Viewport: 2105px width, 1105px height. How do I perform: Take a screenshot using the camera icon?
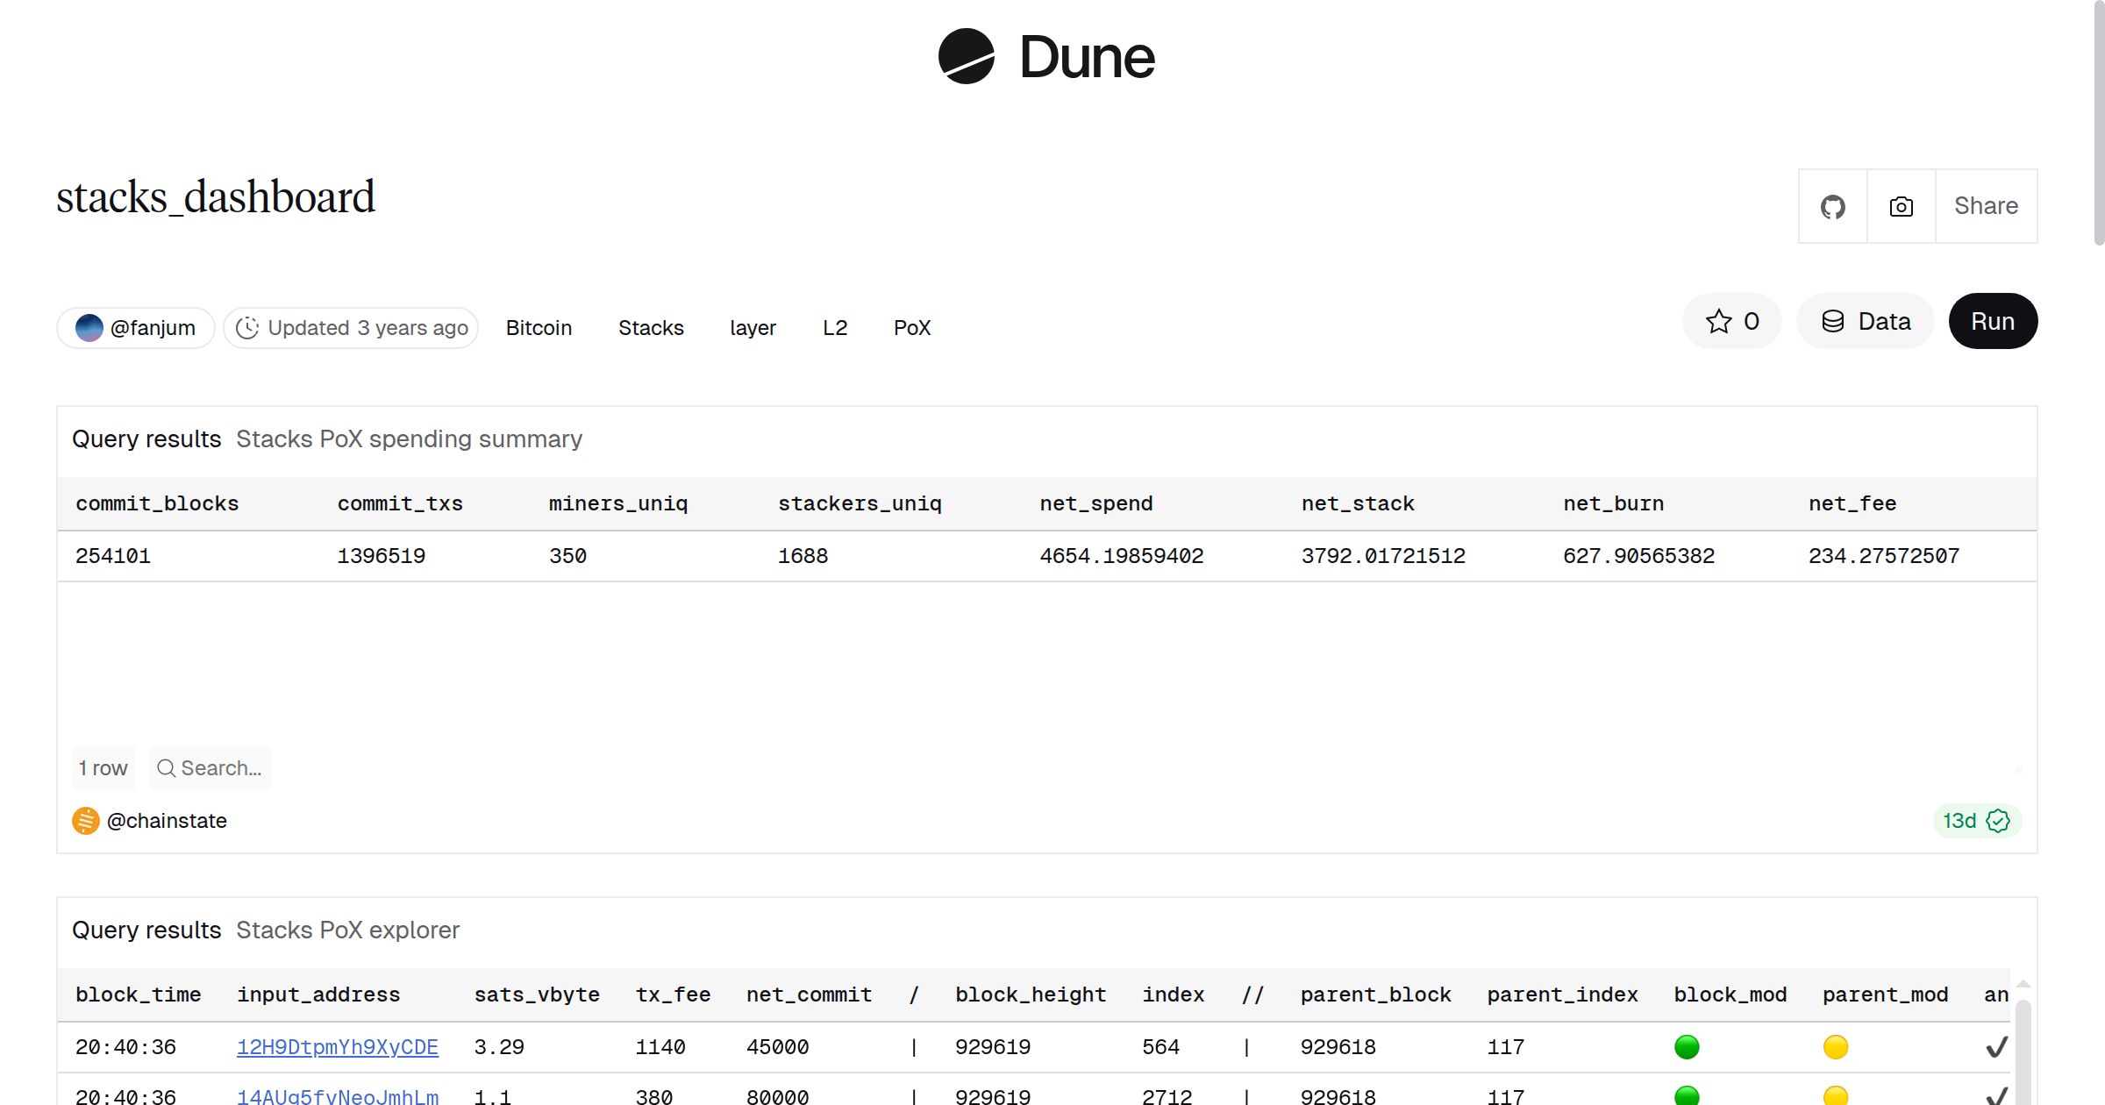pyautogui.click(x=1900, y=206)
